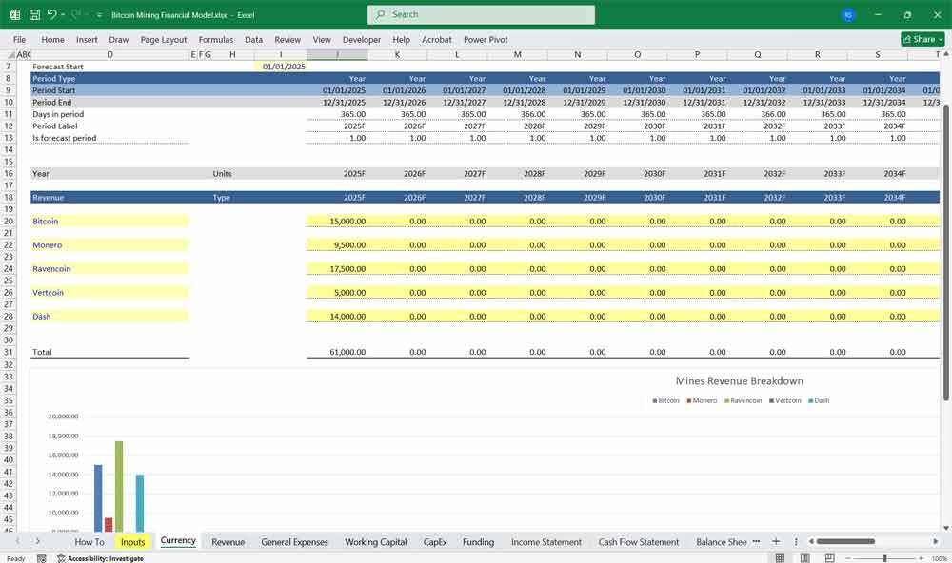Open the undo history dropdown arrow
This screenshot has width=952, height=563.
point(63,14)
